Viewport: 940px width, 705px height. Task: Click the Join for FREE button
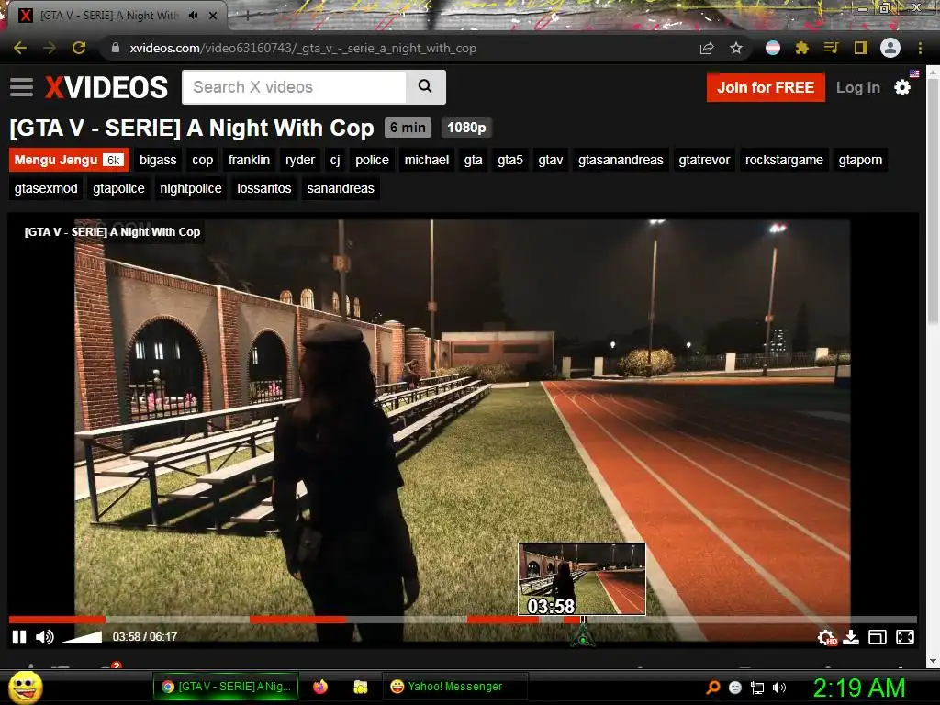click(x=766, y=87)
